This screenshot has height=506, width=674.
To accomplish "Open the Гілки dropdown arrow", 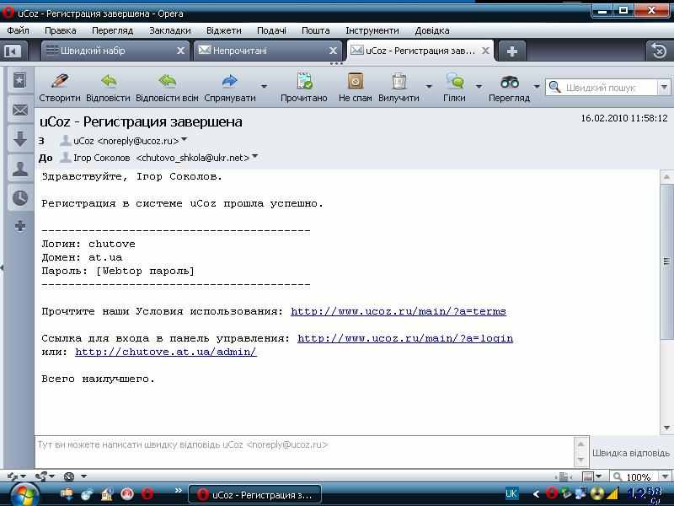I will (479, 86).
